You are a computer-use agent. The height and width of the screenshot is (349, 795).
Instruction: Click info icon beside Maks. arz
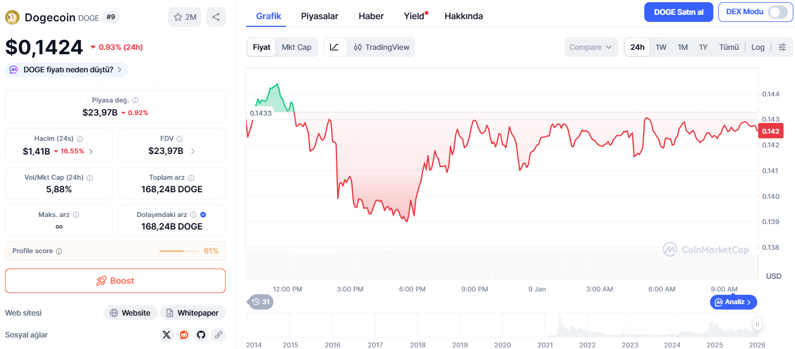[76, 215]
